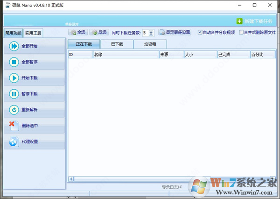
Task: Decrease simultaneous download count spinner down
Action: pyautogui.click(x=151, y=34)
